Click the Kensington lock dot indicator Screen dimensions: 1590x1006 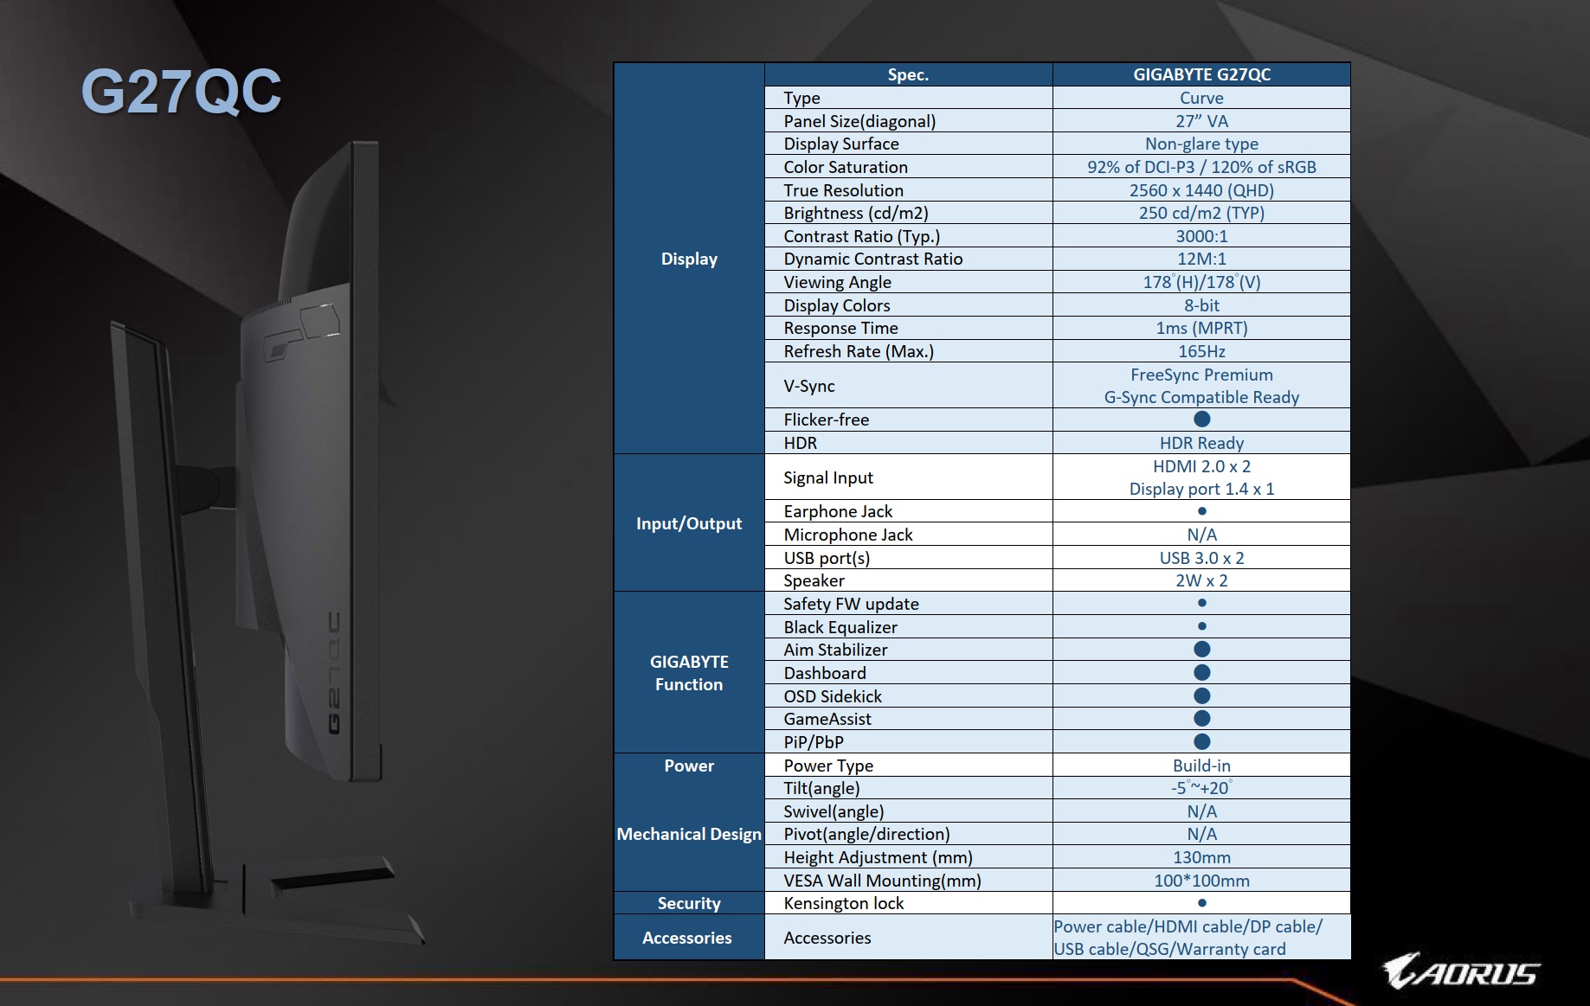(1201, 903)
